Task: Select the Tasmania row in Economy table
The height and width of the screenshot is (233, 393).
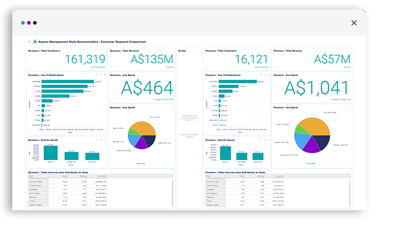Action: click(68, 197)
